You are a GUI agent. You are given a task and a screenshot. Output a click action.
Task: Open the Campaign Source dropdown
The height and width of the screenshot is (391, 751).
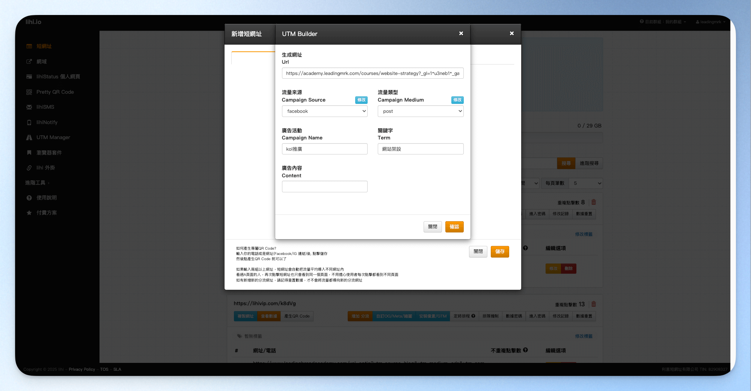click(x=324, y=111)
